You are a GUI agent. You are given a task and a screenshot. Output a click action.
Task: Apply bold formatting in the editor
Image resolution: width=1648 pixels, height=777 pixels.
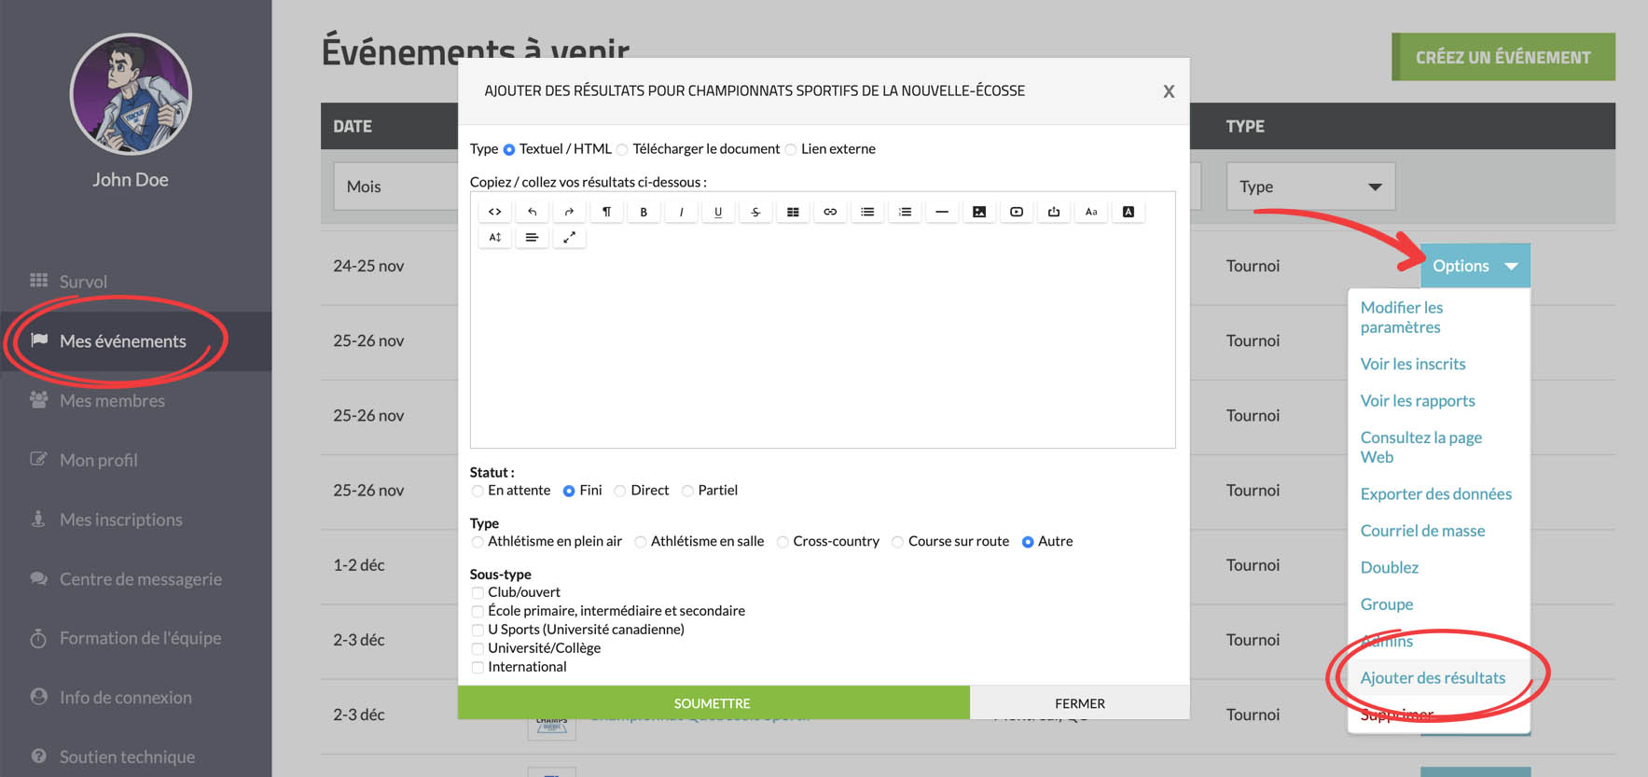coord(644,212)
